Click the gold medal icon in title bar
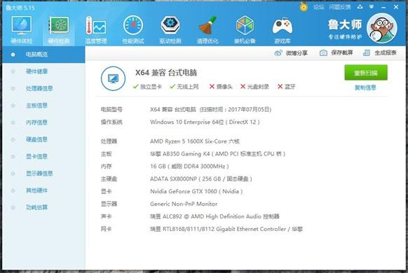Image resolution: width=408 pixels, height=273 pixels. [x=304, y=7]
